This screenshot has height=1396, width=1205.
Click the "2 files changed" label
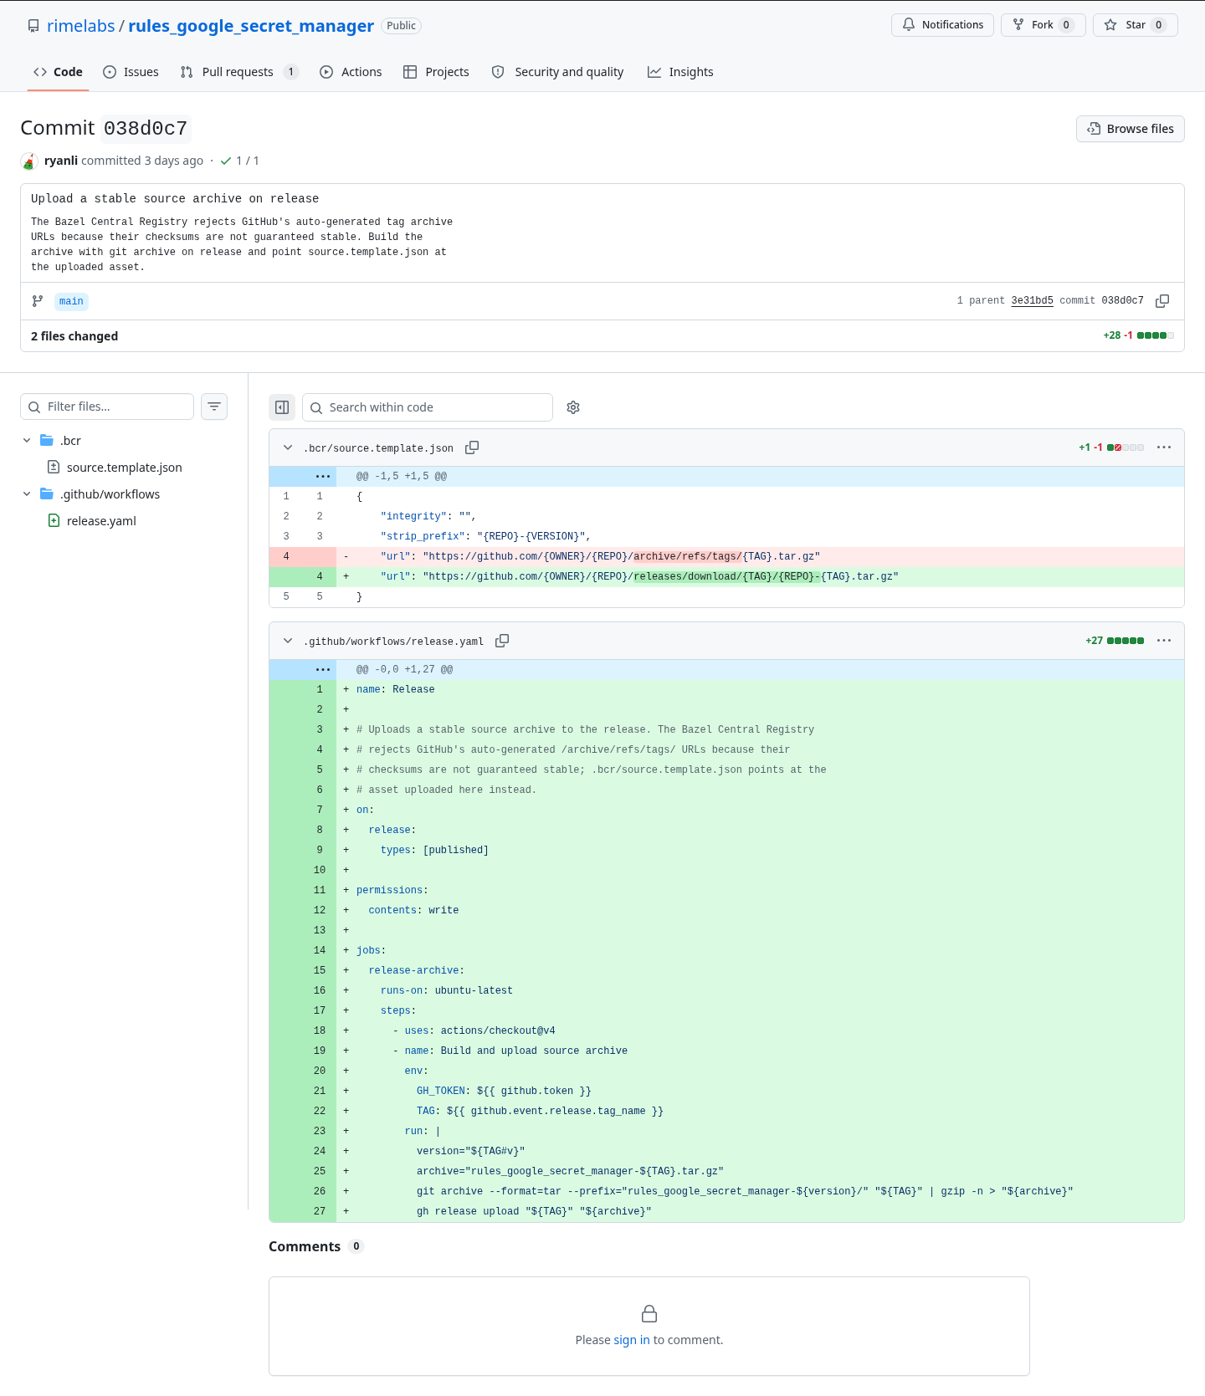coord(74,336)
